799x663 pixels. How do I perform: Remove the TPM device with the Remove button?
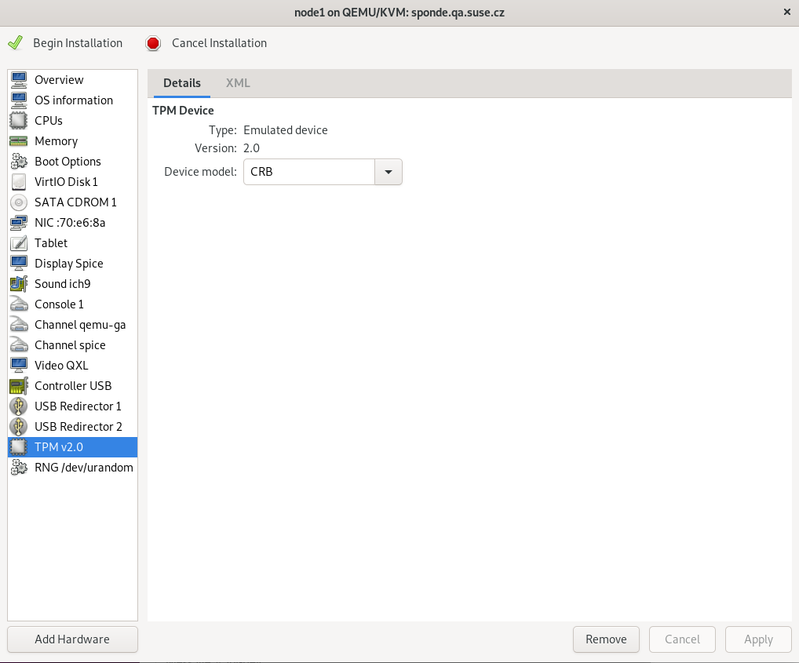606,639
